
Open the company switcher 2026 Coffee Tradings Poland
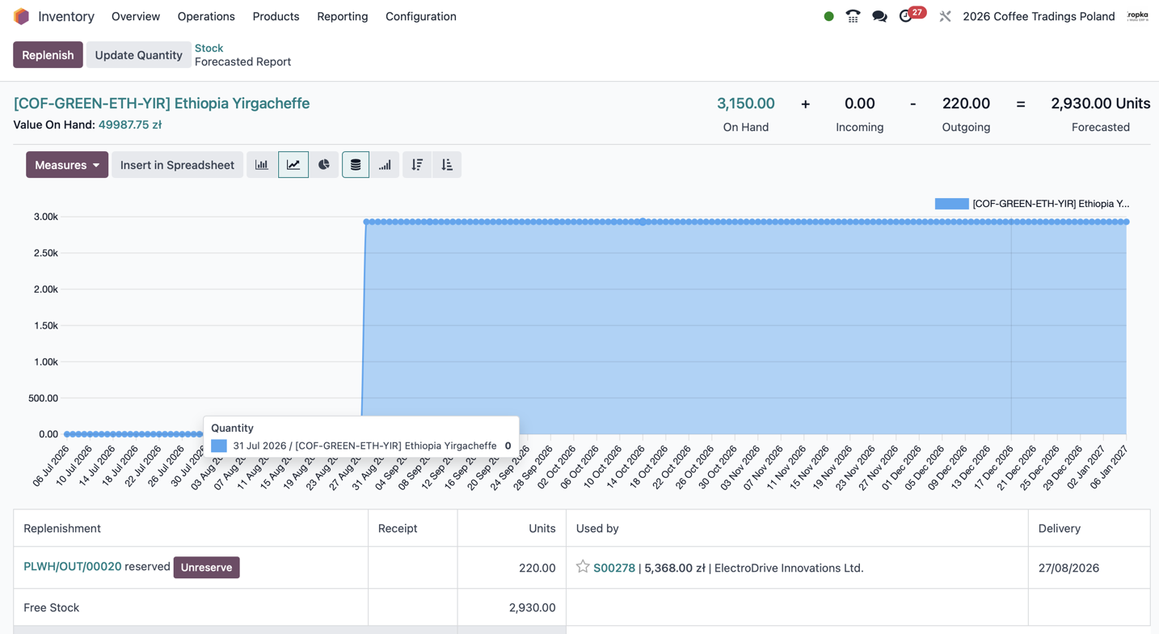[1039, 16]
